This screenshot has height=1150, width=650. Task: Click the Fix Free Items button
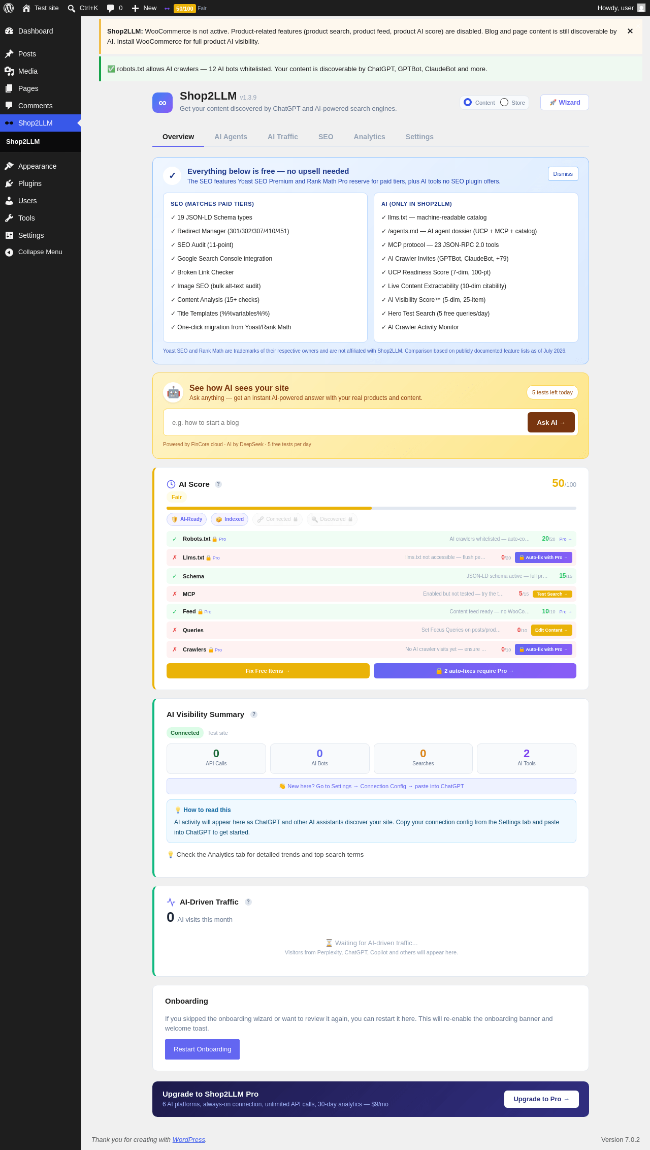pyautogui.click(x=268, y=671)
